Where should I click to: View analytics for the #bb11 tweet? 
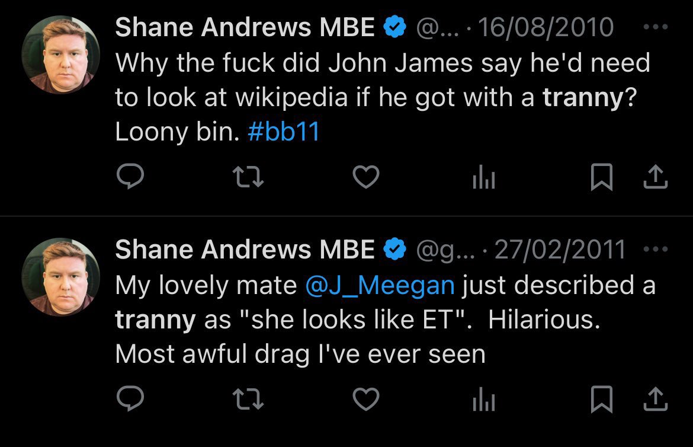pyautogui.click(x=483, y=178)
